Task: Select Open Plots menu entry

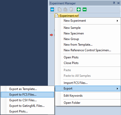Action: 88,57
